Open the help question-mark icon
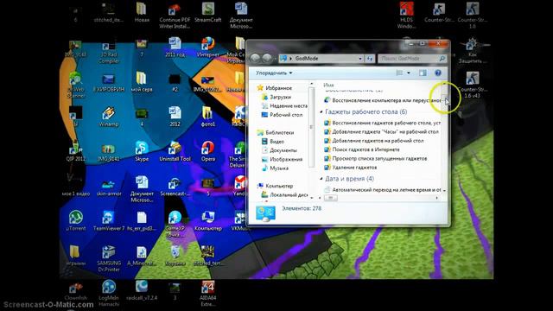The height and width of the screenshot is (311, 553). point(438,73)
